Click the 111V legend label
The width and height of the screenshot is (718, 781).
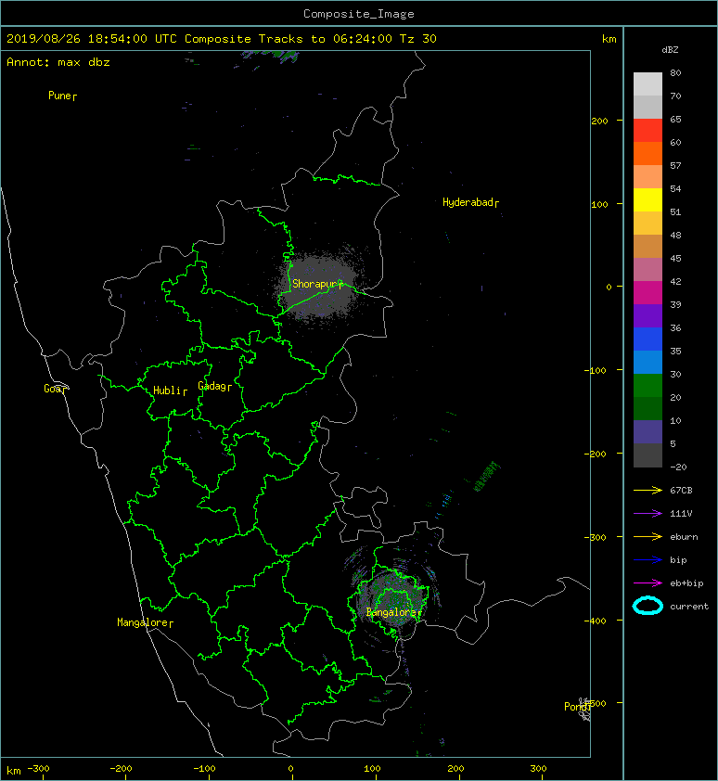(681, 514)
